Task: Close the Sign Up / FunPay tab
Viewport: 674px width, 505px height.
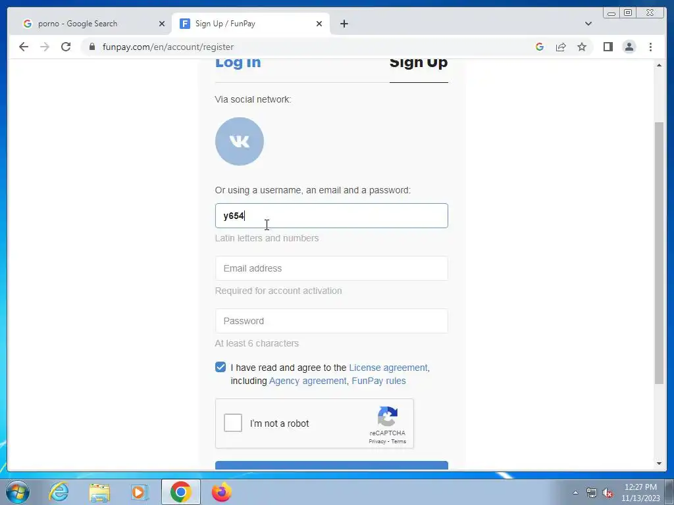Action: pyautogui.click(x=319, y=24)
